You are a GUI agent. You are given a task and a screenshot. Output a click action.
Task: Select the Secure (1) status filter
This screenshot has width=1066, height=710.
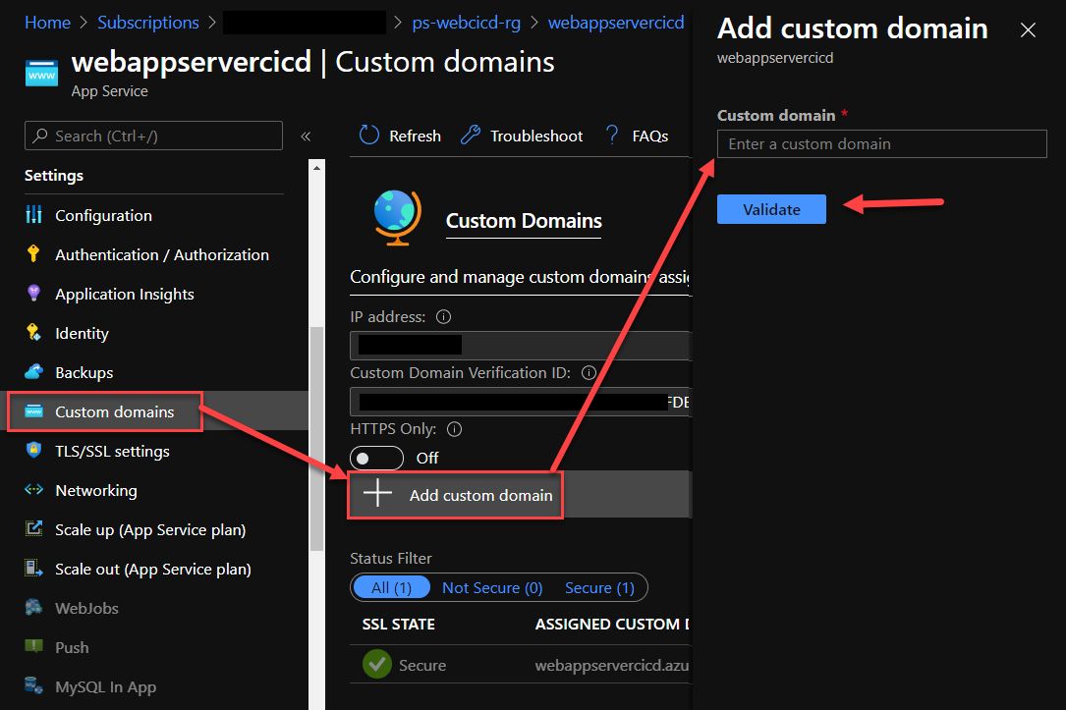click(x=600, y=587)
